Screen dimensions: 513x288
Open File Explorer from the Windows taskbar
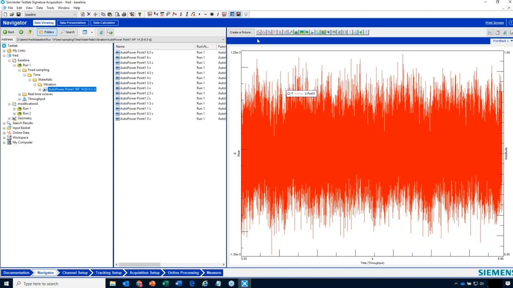point(113,284)
